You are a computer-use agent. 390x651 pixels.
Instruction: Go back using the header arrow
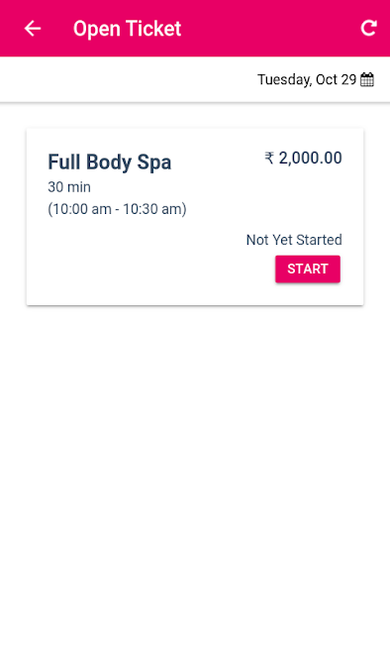pos(33,29)
